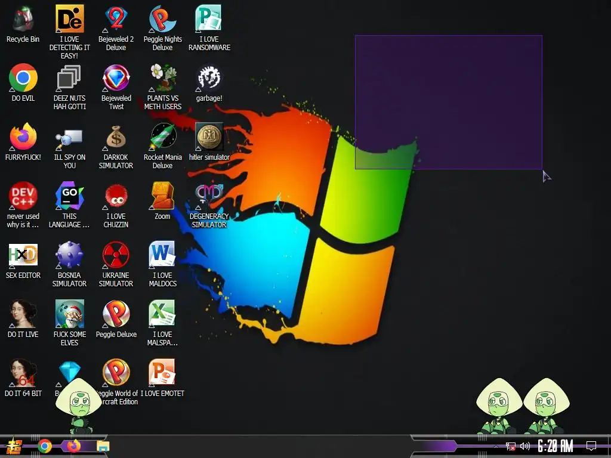Open the taskbar clock showing 6:20 AM

tap(556, 446)
